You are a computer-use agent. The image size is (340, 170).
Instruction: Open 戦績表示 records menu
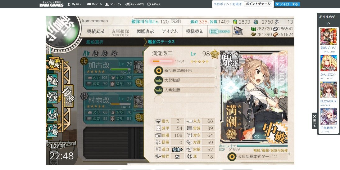click(96, 31)
